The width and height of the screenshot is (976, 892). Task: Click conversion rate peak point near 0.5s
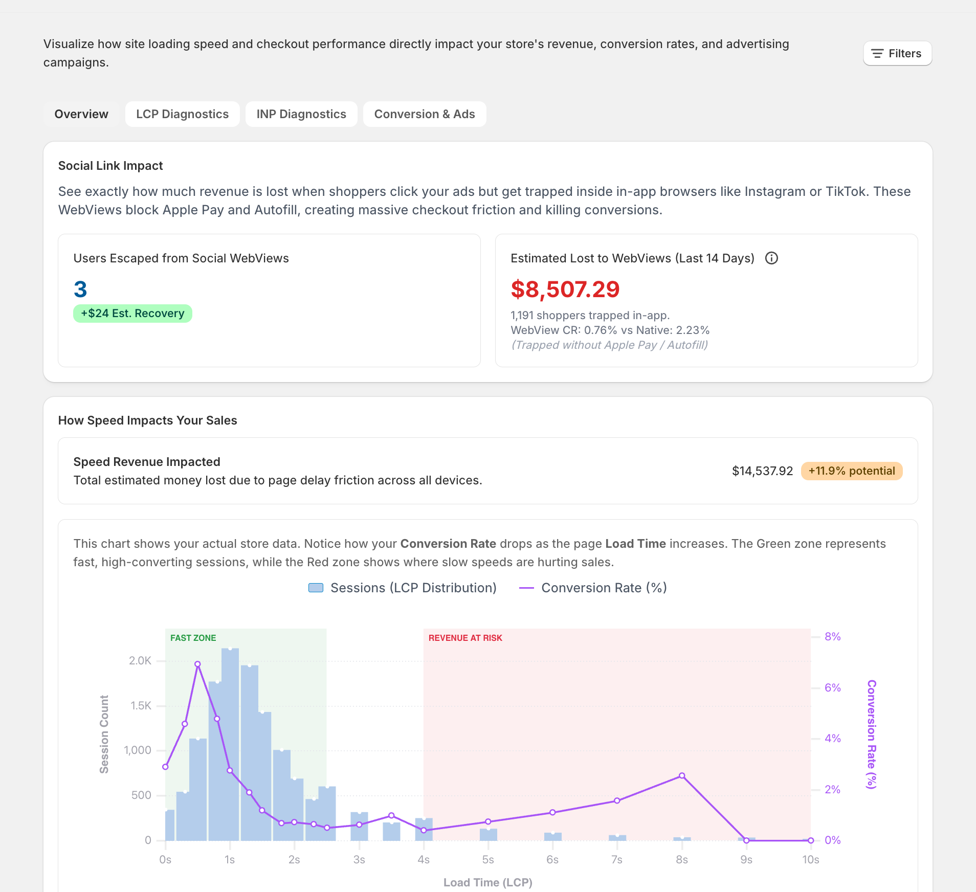(197, 664)
